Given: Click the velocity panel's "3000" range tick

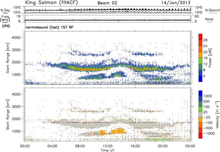Looking at the screenshot, I should pos(16,106).
